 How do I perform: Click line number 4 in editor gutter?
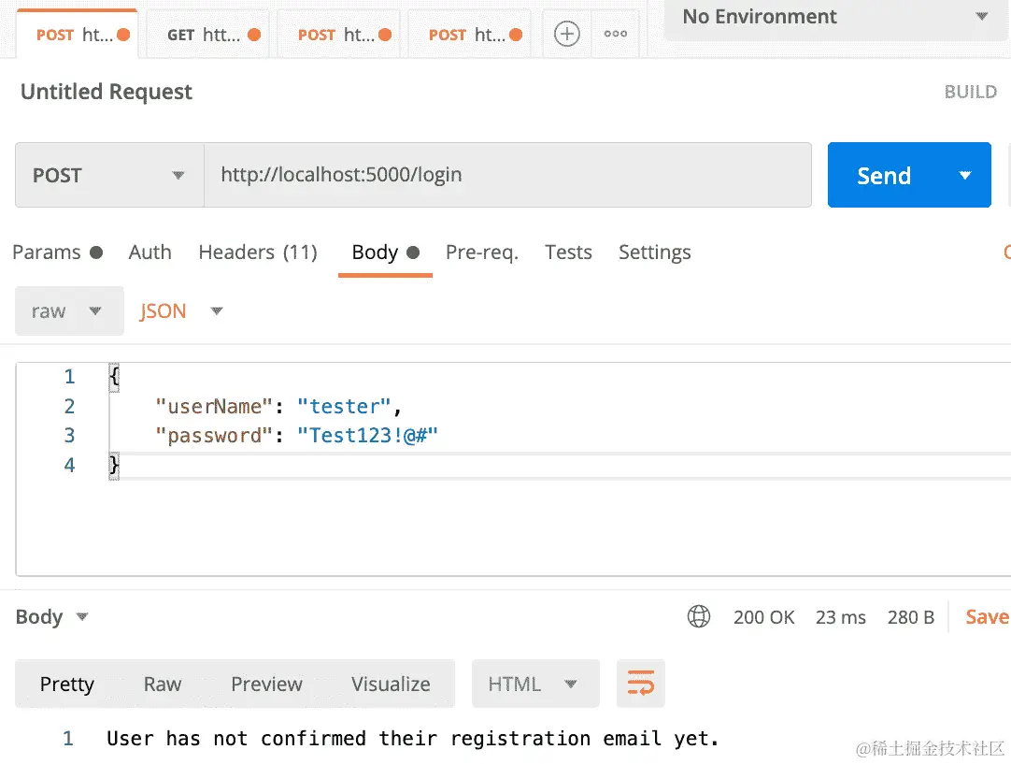[x=70, y=466]
